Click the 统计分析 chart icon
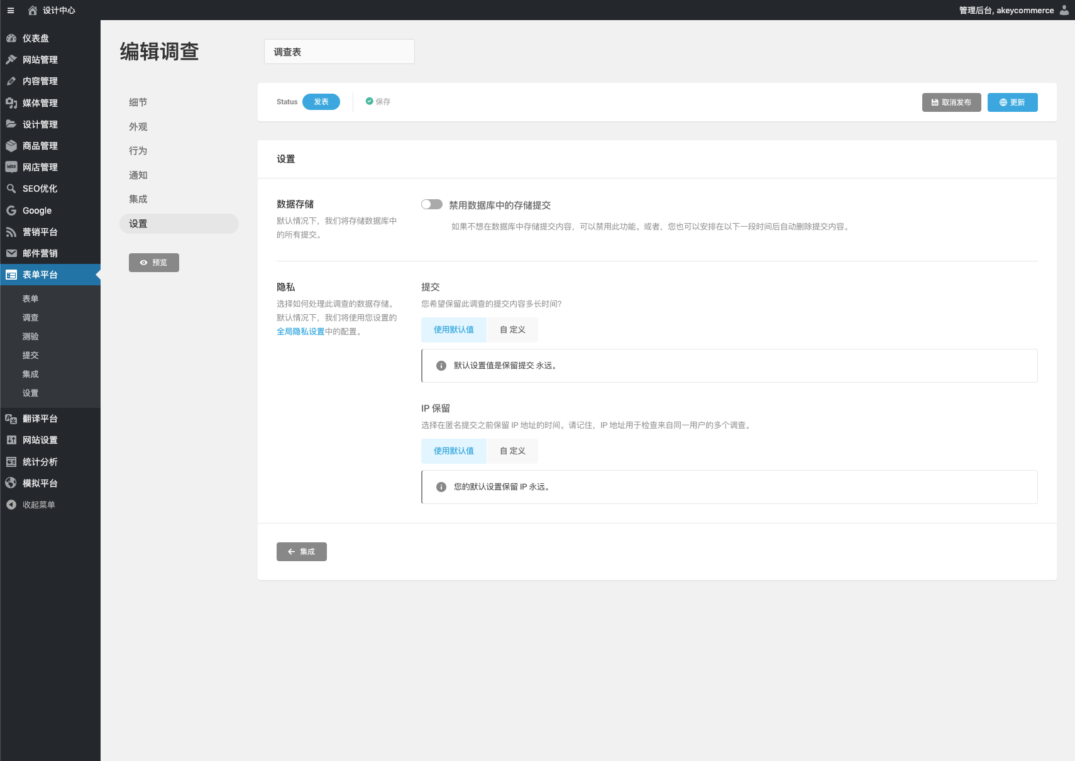 tap(11, 462)
